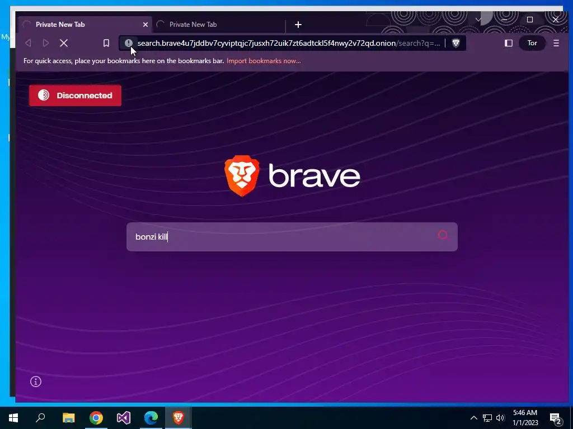
Task: Click the onion URL in address bar
Action: tap(289, 43)
